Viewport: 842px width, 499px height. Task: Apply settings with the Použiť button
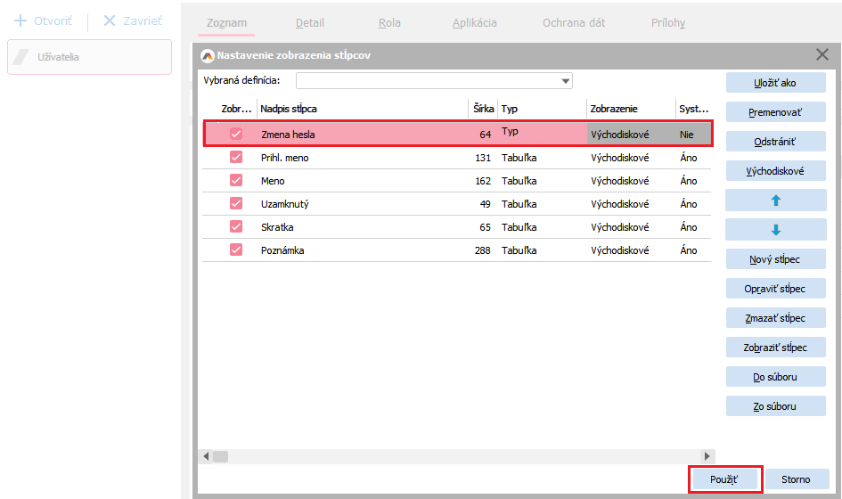(724, 479)
